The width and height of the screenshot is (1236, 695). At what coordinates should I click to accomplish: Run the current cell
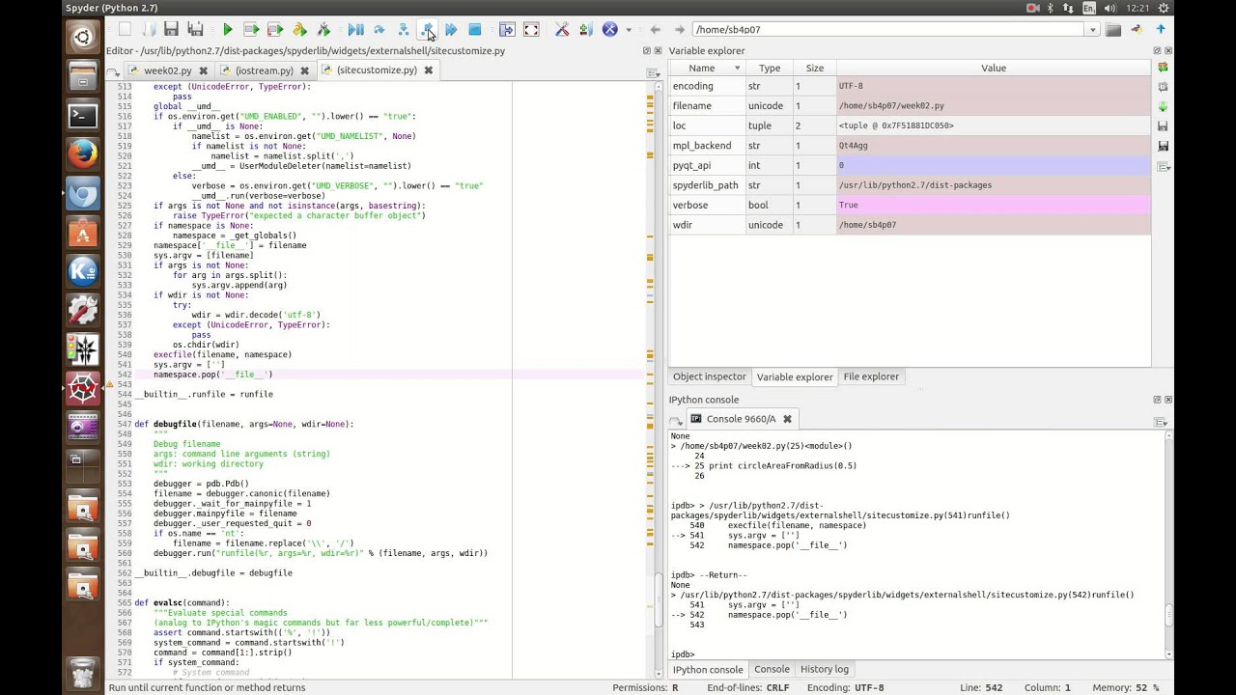[251, 30]
